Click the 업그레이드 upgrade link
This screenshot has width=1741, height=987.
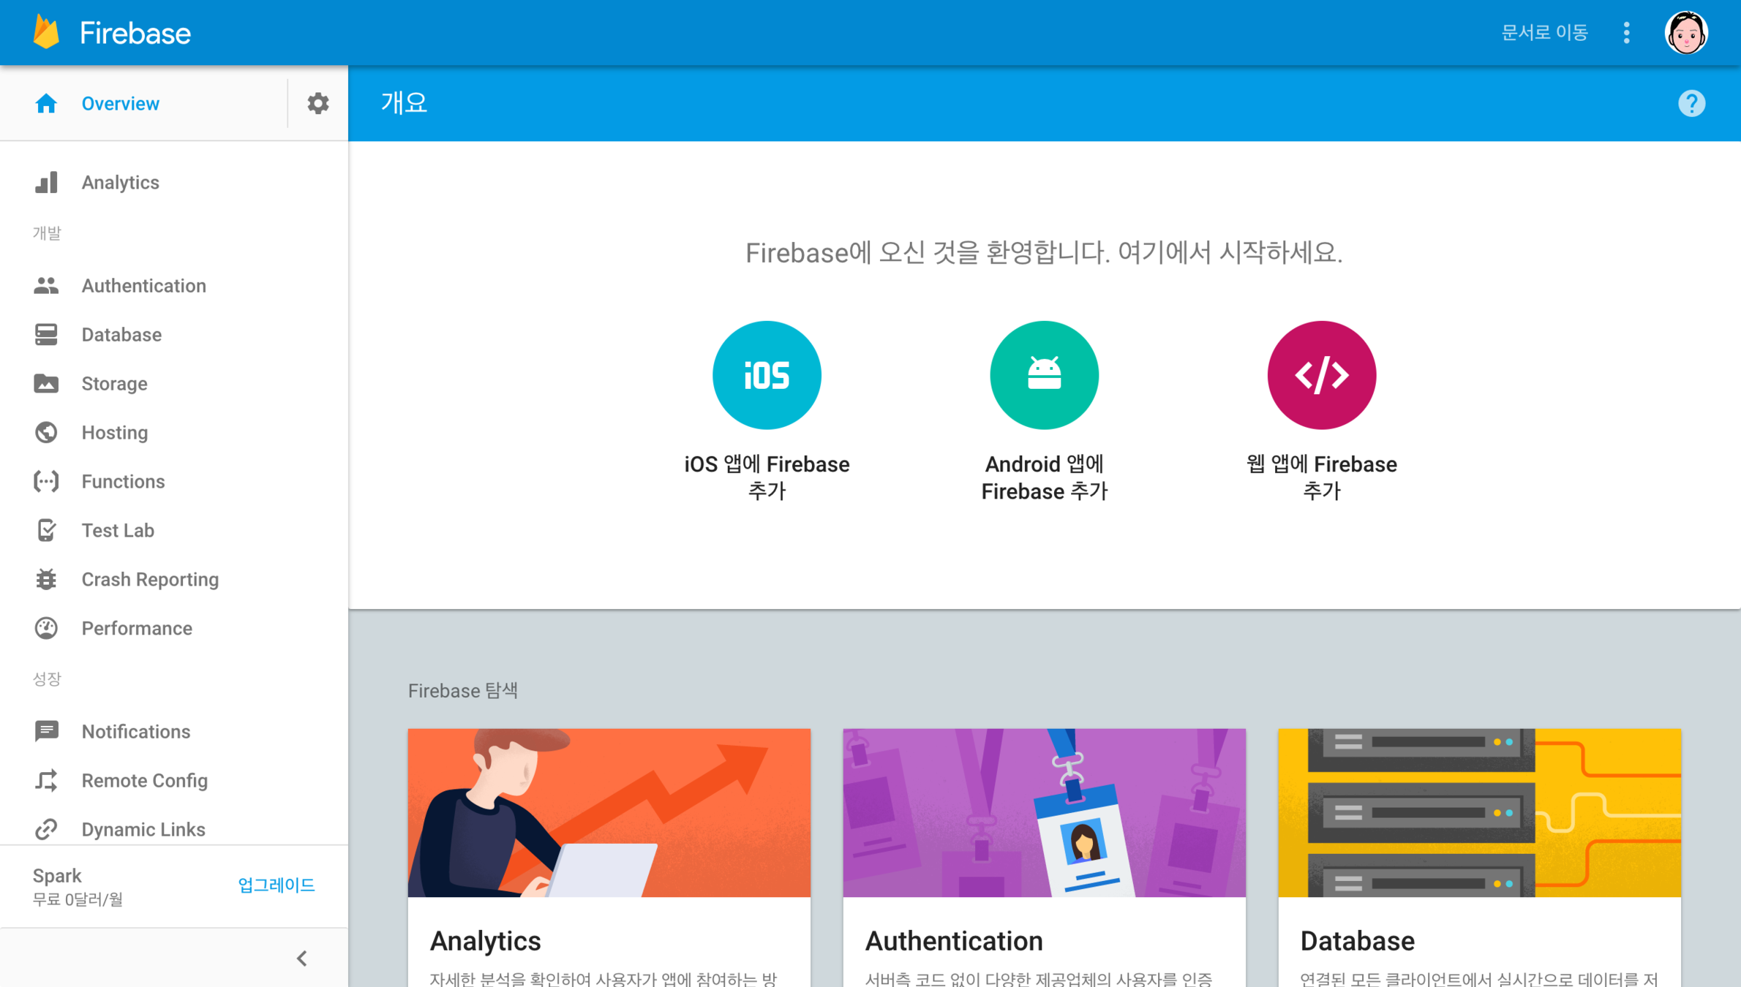coord(277,885)
